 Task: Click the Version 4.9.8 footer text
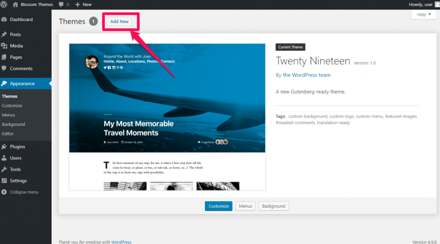424,242
